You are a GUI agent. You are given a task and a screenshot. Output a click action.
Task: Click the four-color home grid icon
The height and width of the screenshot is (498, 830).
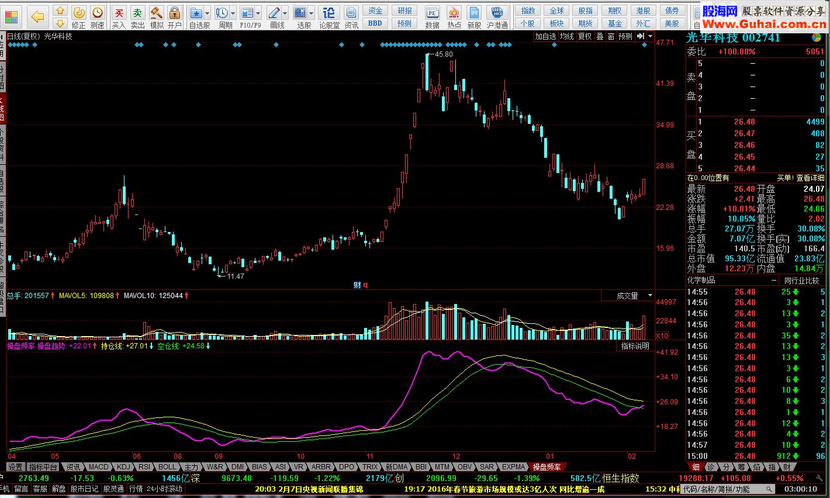(12, 16)
